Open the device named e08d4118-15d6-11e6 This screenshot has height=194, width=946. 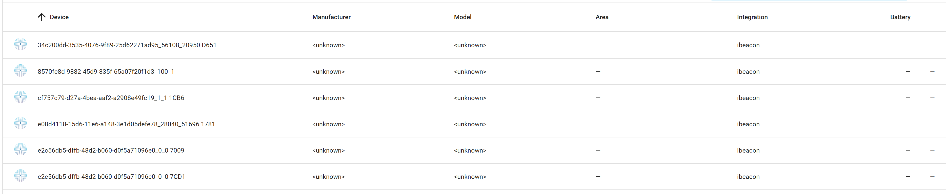point(127,124)
